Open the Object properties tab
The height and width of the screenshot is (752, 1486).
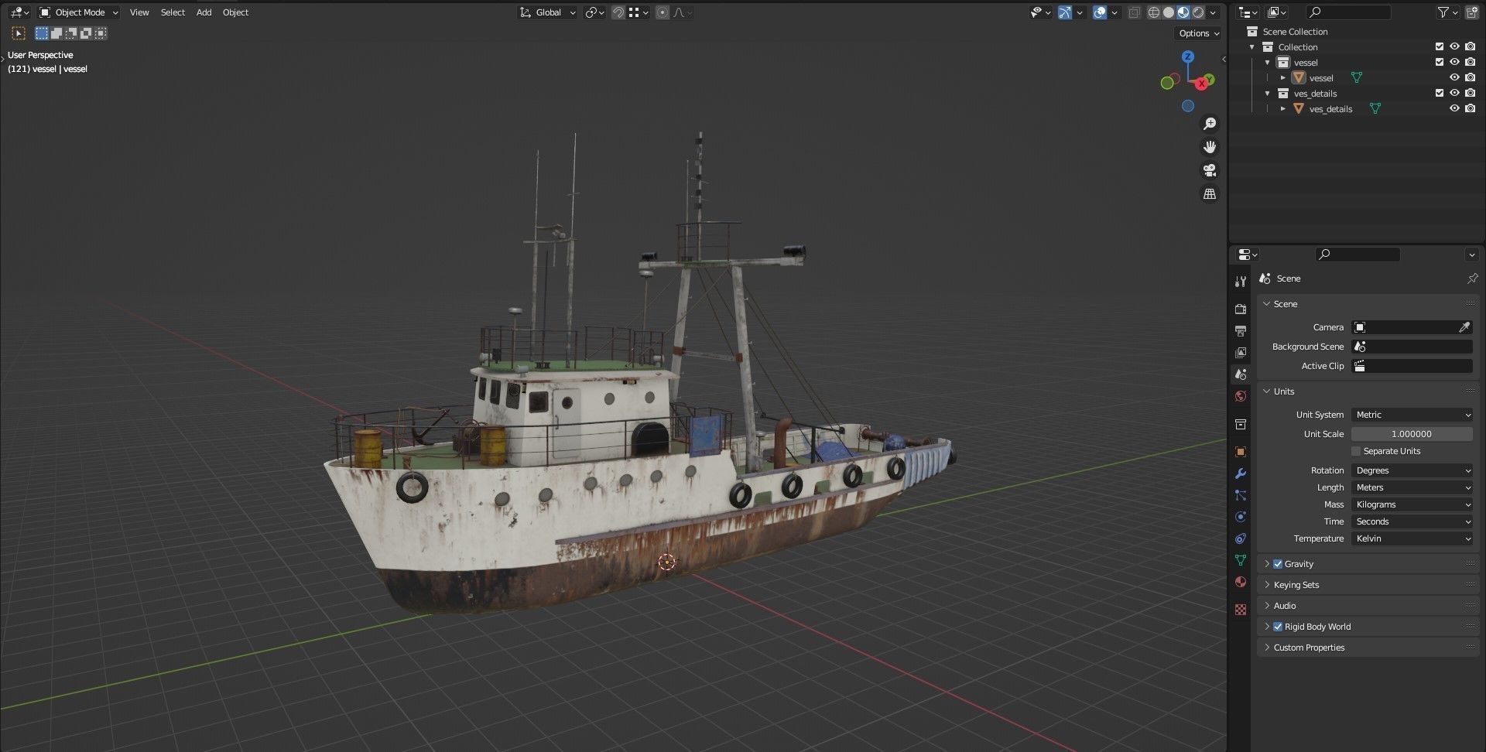click(x=1241, y=452)
